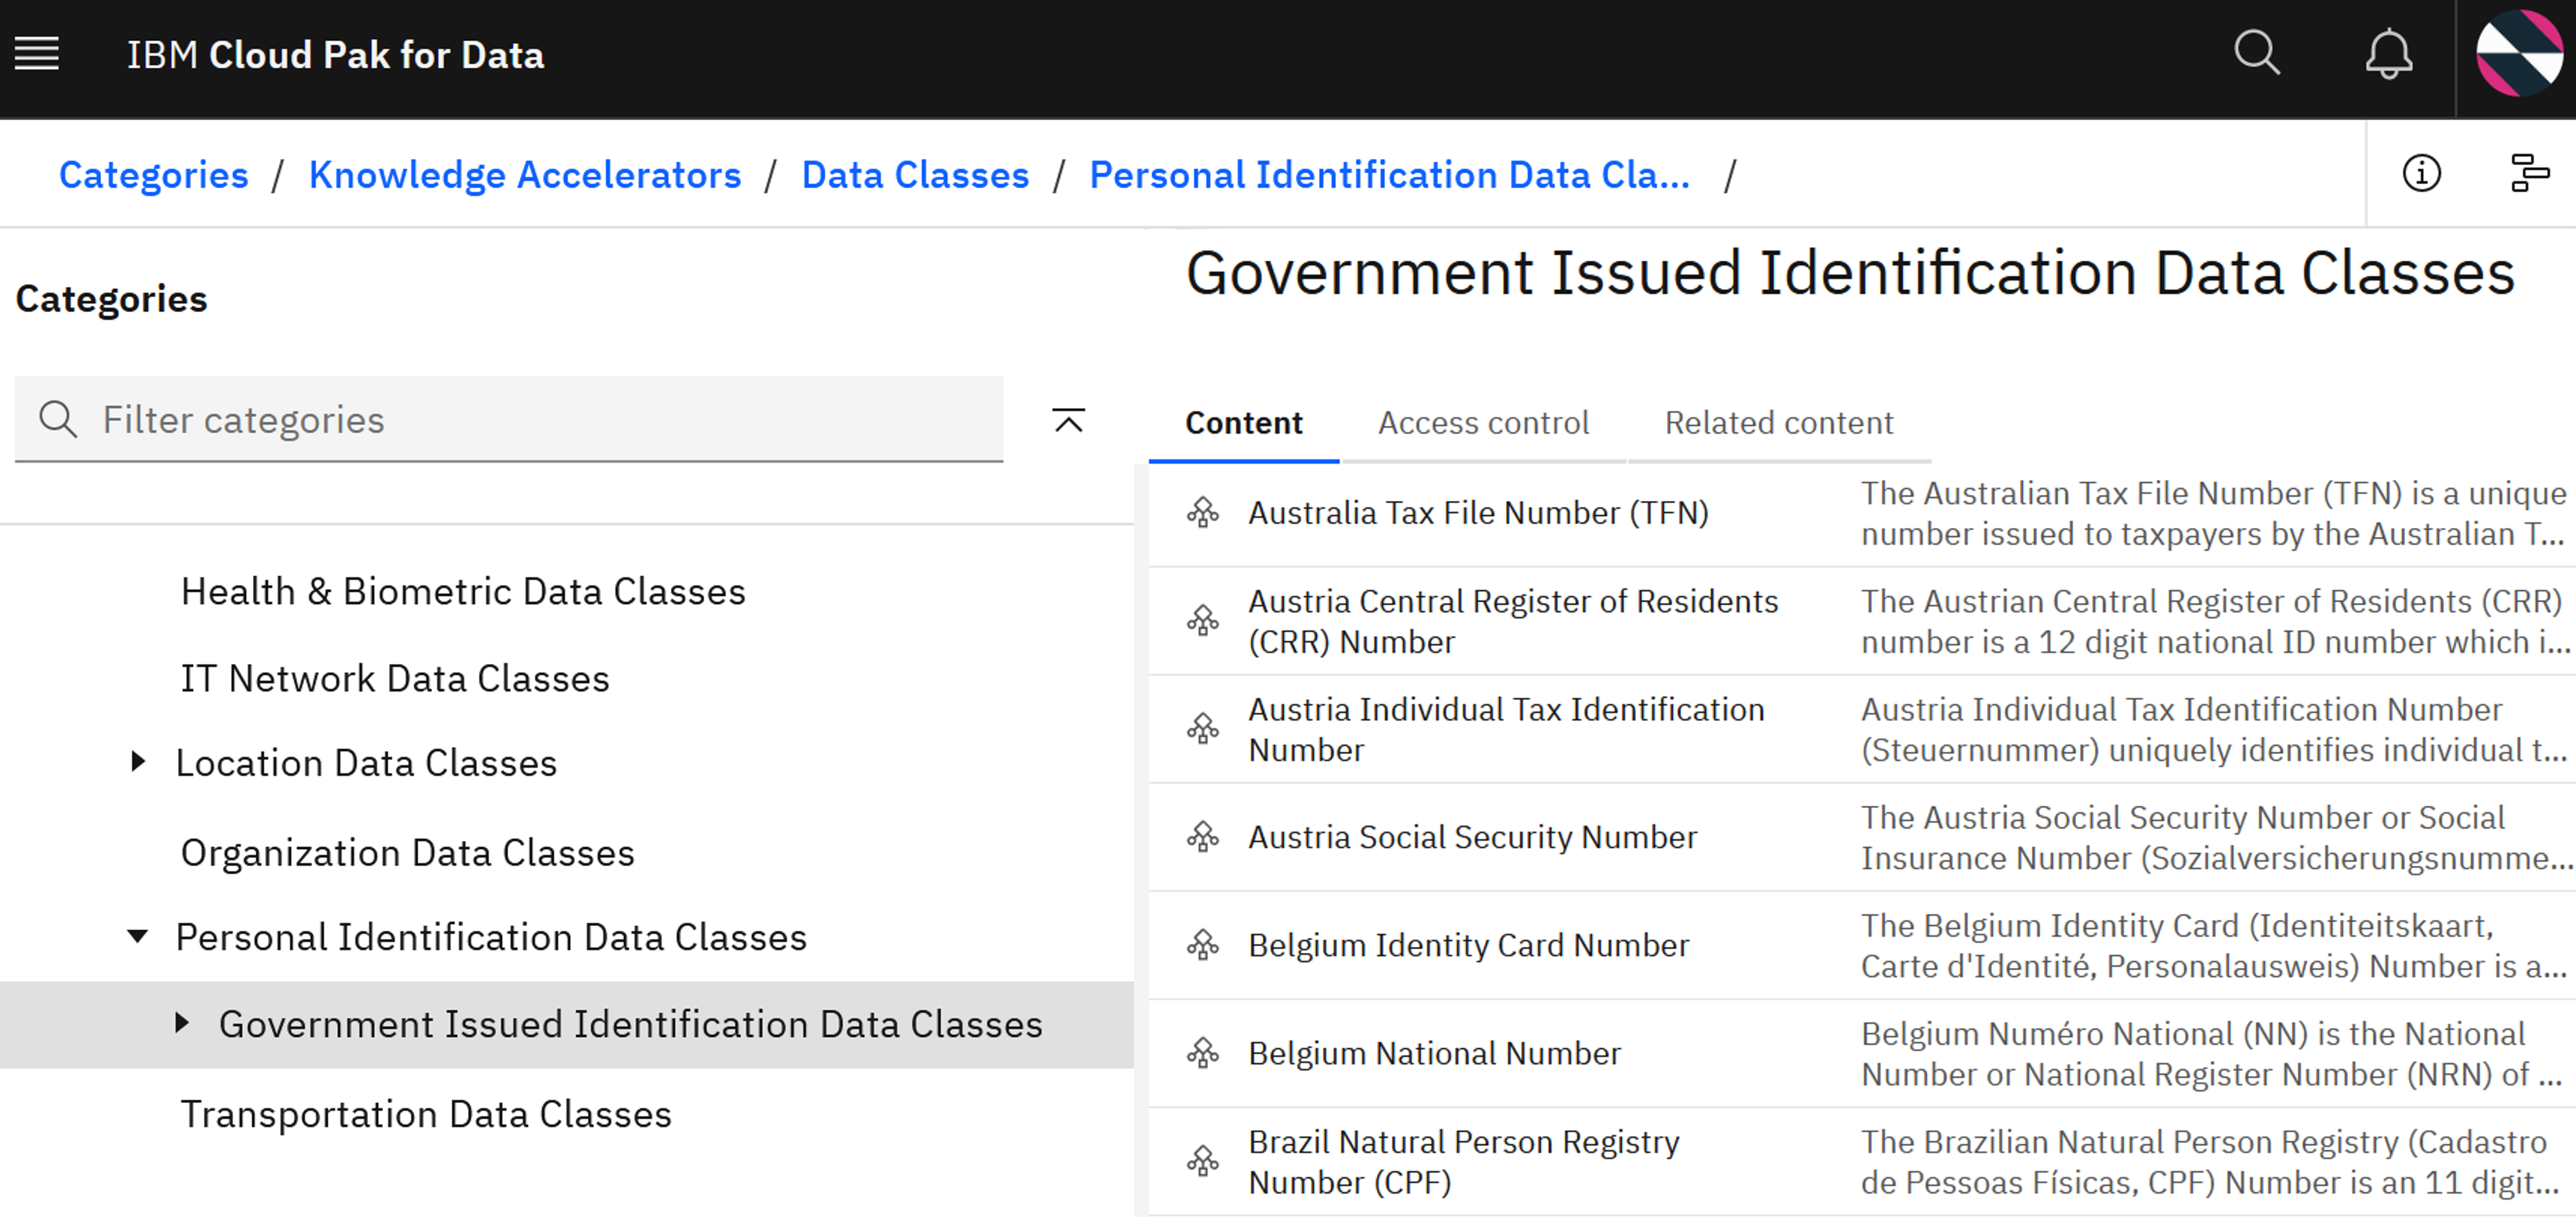Click the Belgium Identity Card description text
The width and height of the screenshot is (2576, 1217).
point(2213,945)
